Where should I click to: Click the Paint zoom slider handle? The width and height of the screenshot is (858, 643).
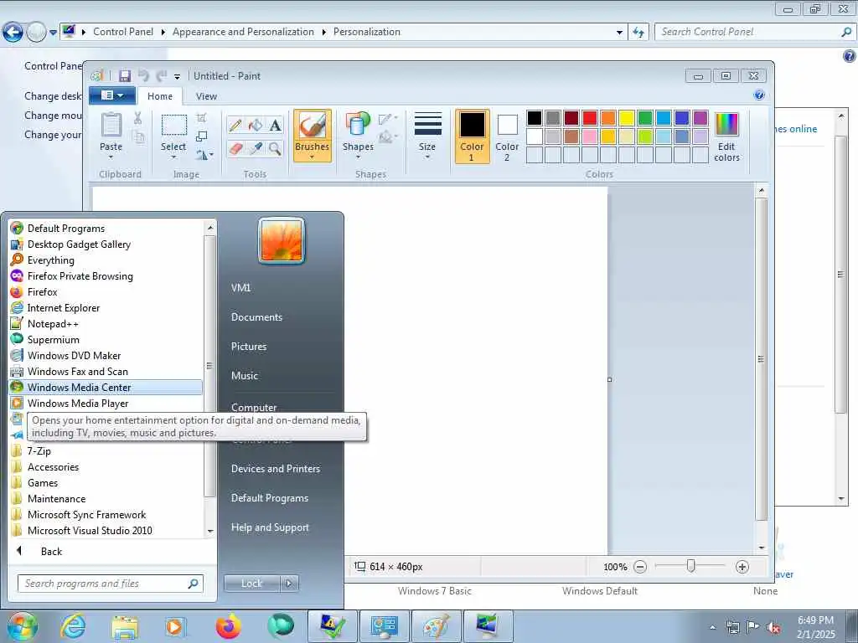click(690, 567)
